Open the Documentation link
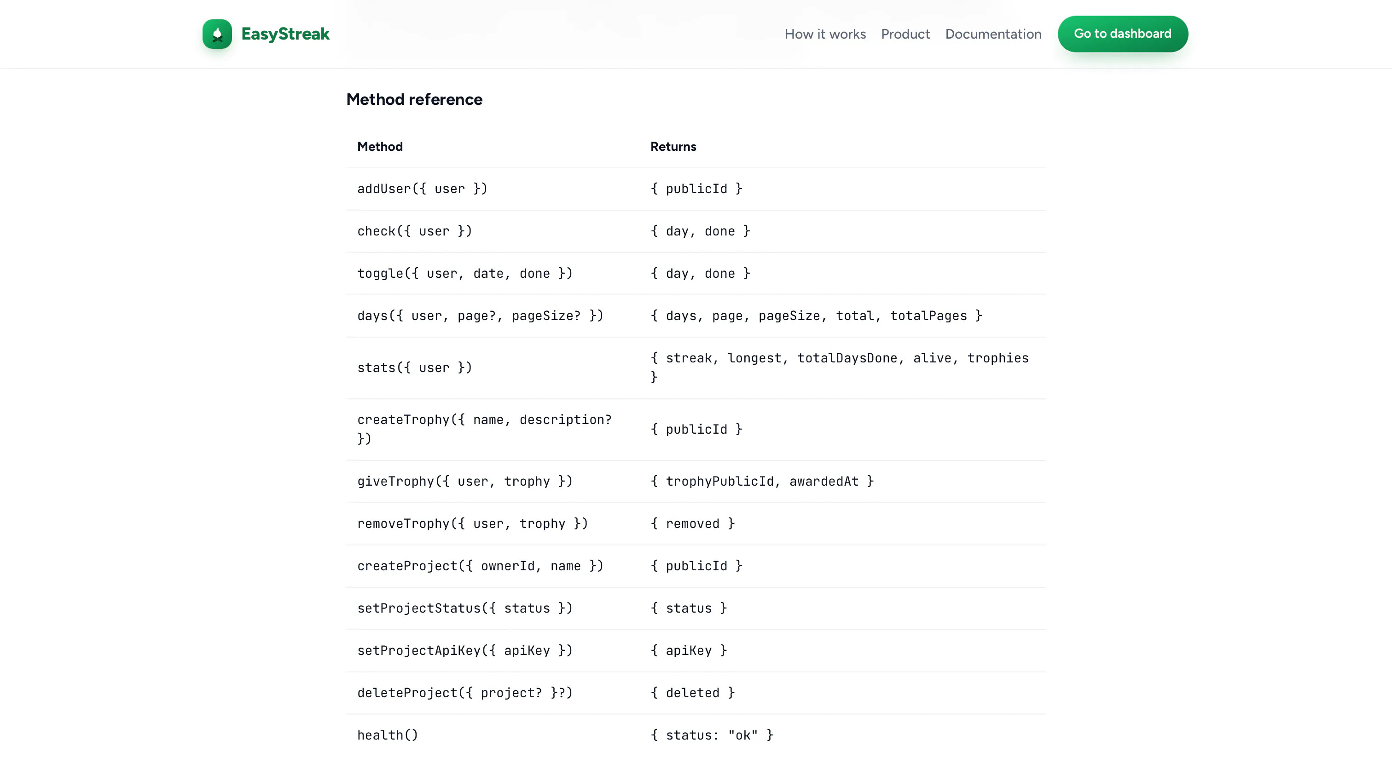 pos(993,34)
